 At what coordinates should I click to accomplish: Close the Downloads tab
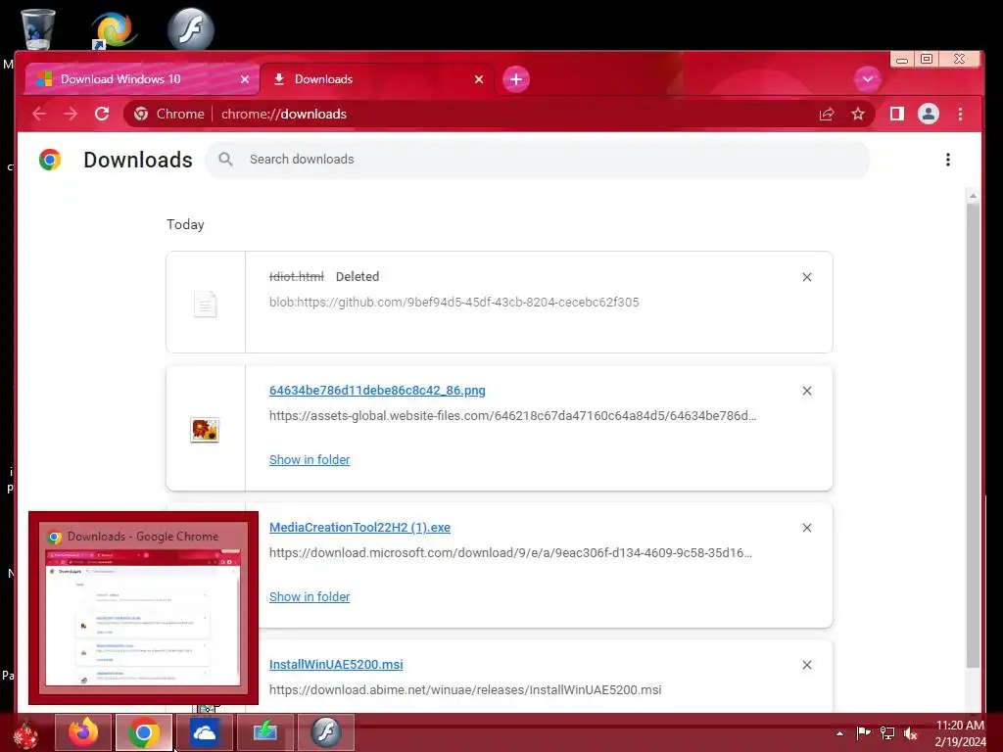[479, 79]
